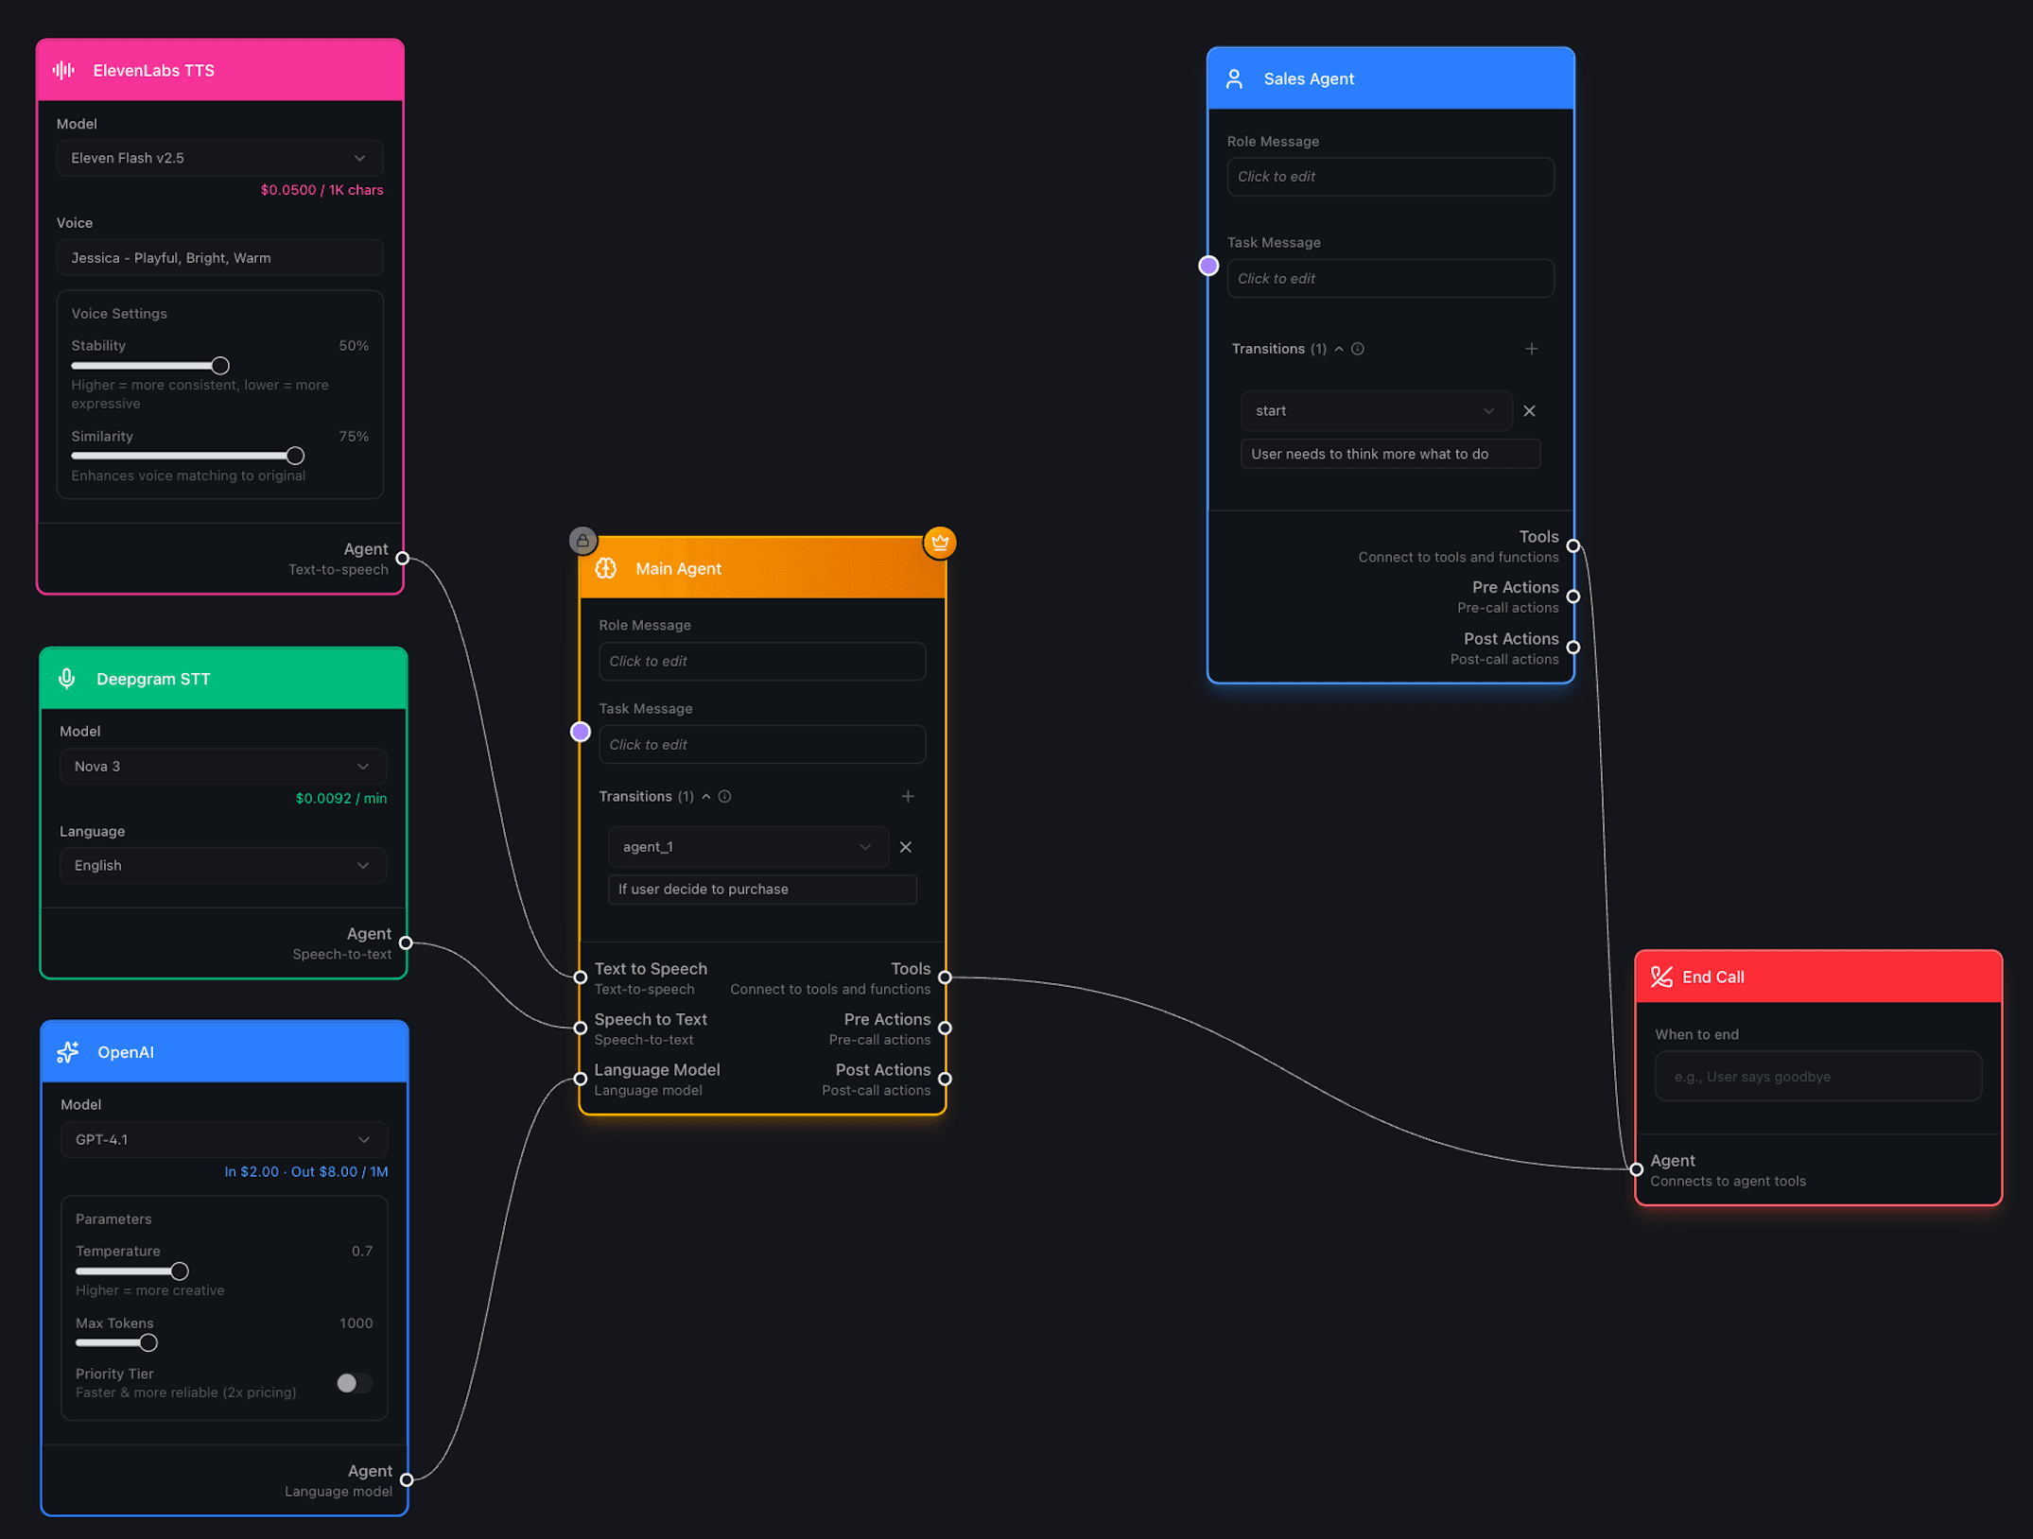This screenshot has height=1539, width=2033.
Task: Click the Similarity slider handle
Action: [x=296, y=455]
